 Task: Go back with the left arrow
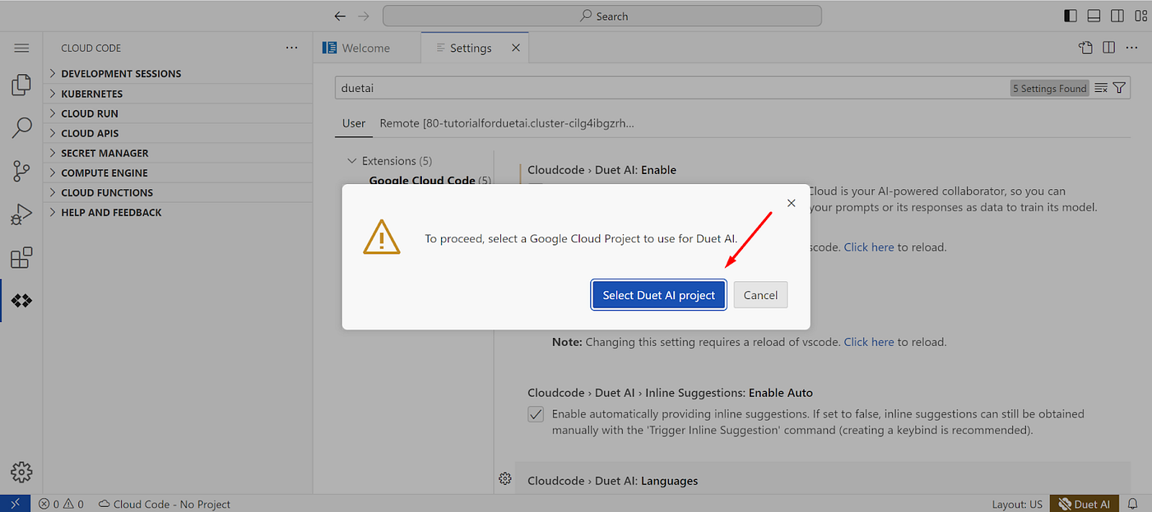pos(341,16)
